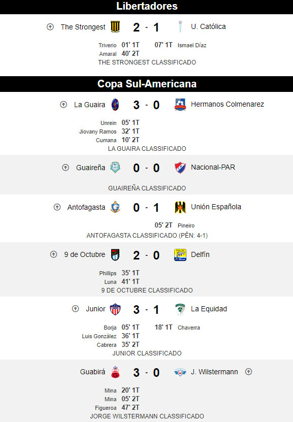Image resolution: width=293 pixels, height=422 pixels.
Task: Open the Libertadores section header
Action: click(x=146, y=7)
